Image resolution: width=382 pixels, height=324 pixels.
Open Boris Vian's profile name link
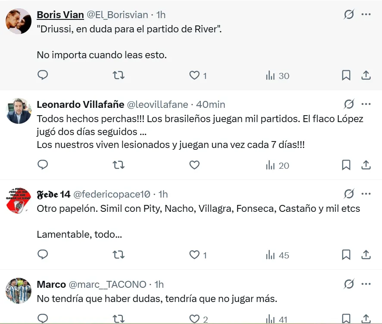pyautogui.click(x=60, y=15)
